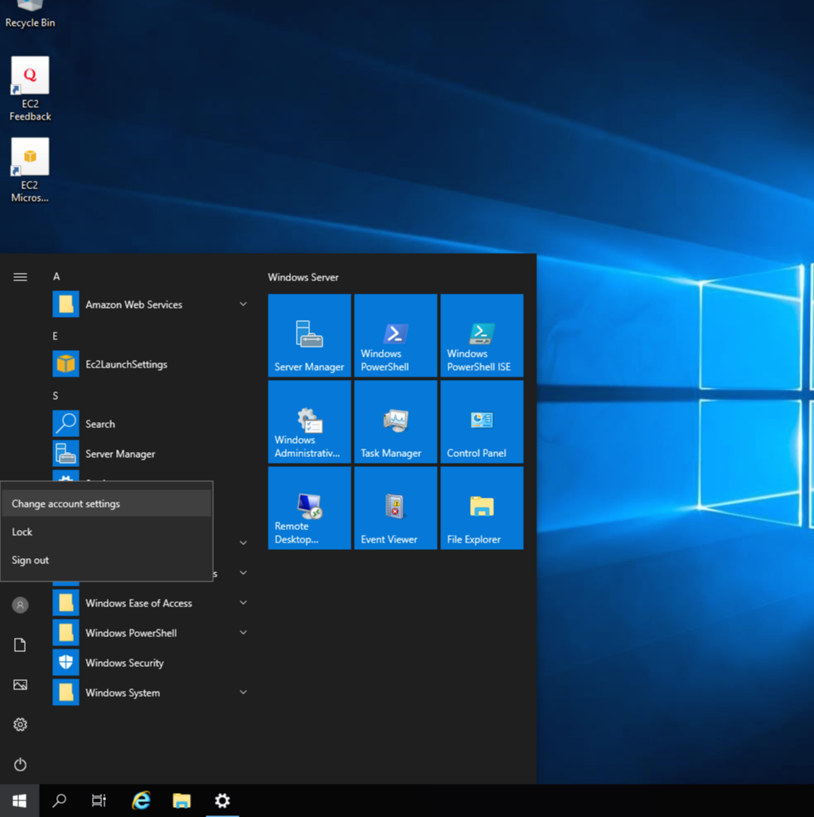The width and height of the screenshot is (814, 817).
Task: Select EC2 Feedback desktop shortcut
Action: point(30,89)
